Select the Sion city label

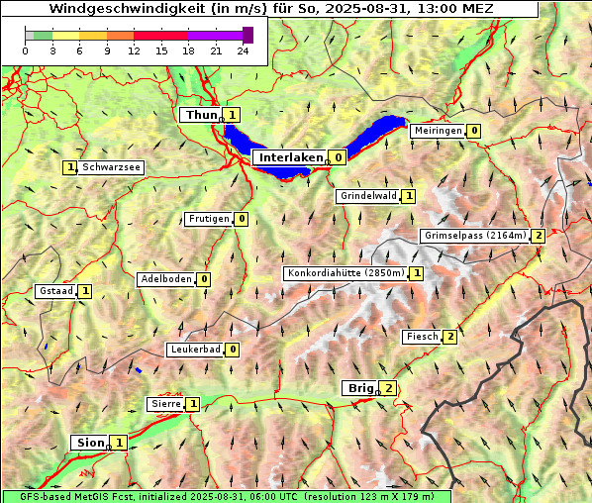tap(90, 443)
